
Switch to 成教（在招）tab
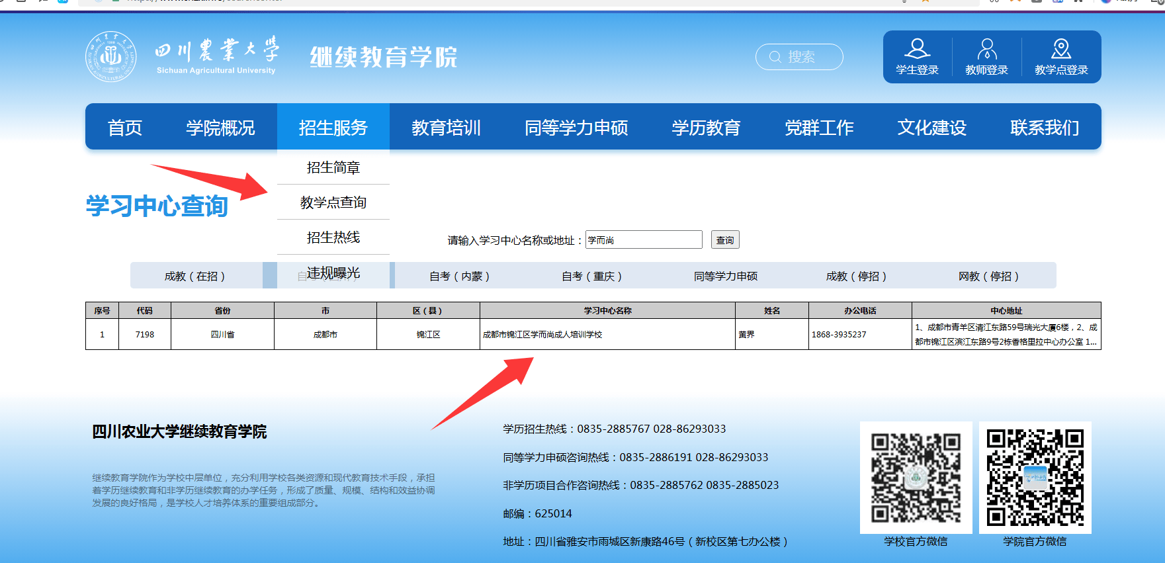tap(195, 276)
